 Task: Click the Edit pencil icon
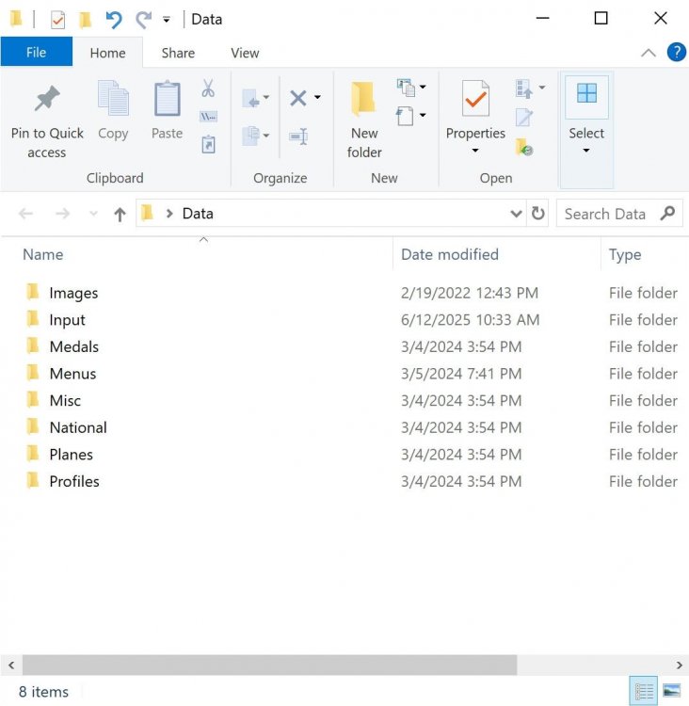click(x=523, y=118)
